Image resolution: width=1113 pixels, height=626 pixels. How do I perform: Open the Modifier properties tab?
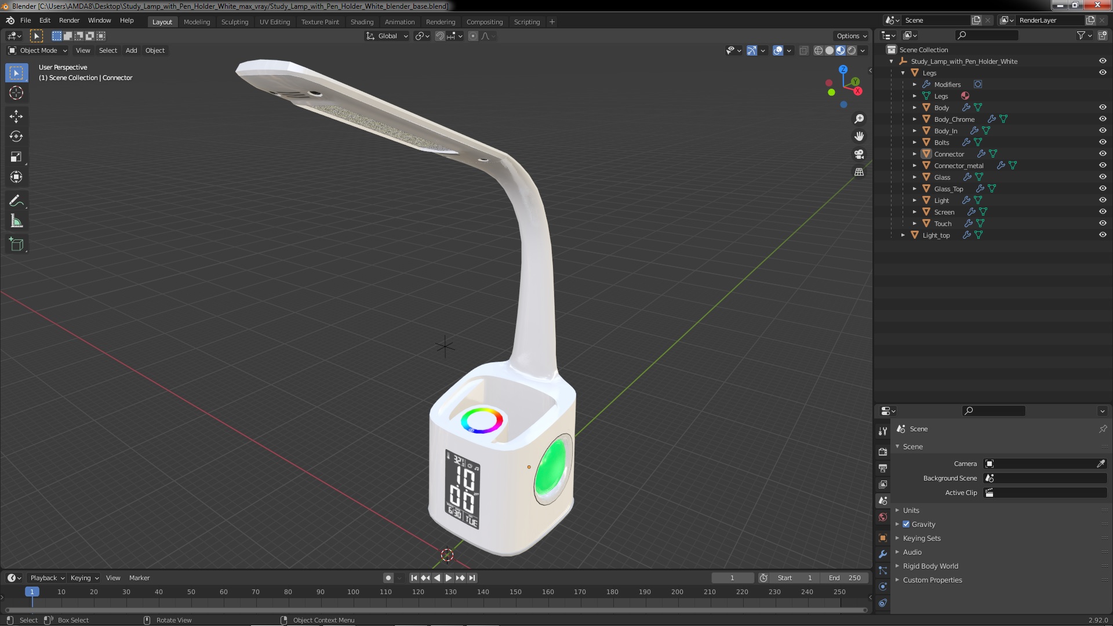(883, 554)
